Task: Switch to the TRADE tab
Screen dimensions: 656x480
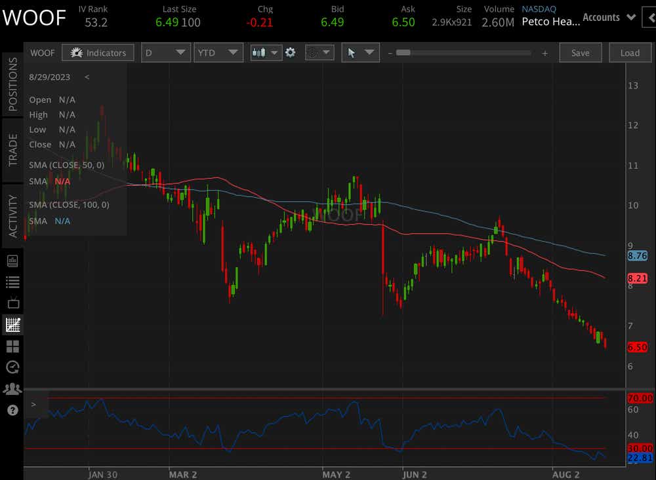Action: [12, 151]
